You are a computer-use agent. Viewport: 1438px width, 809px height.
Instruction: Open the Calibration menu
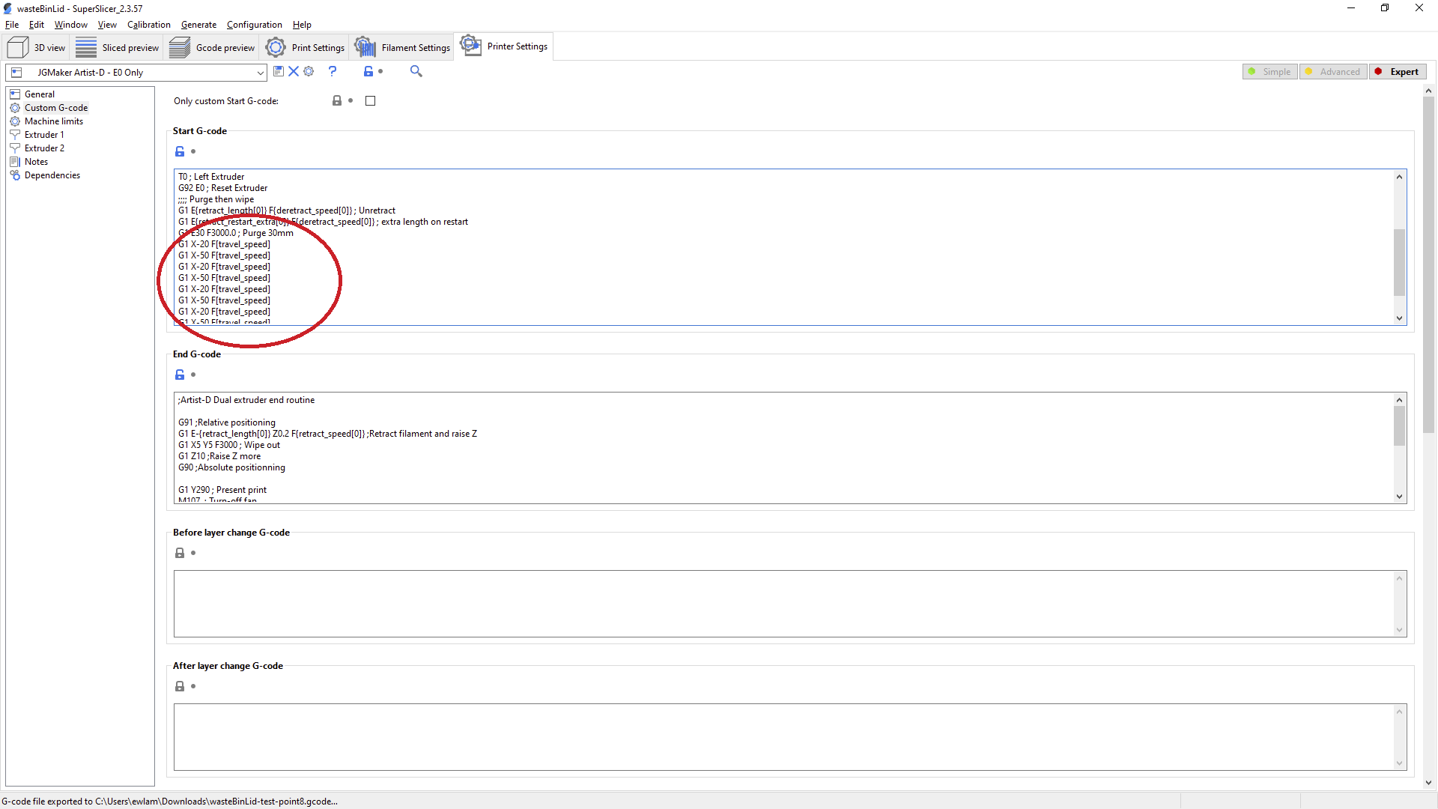tap(148, 24)
